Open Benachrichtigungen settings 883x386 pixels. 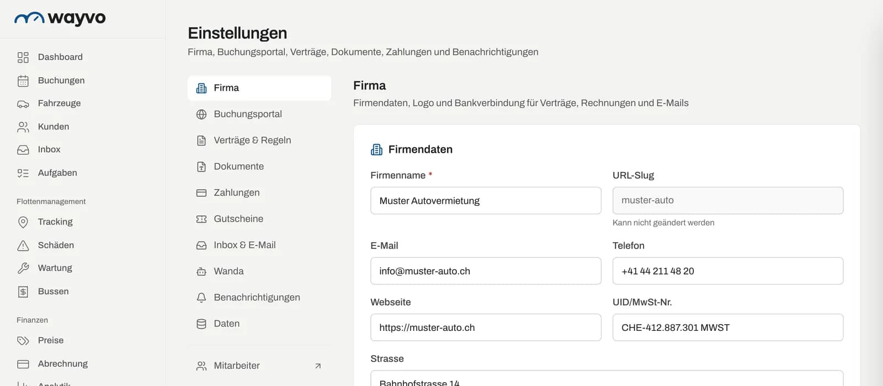(x=259, y=298)
